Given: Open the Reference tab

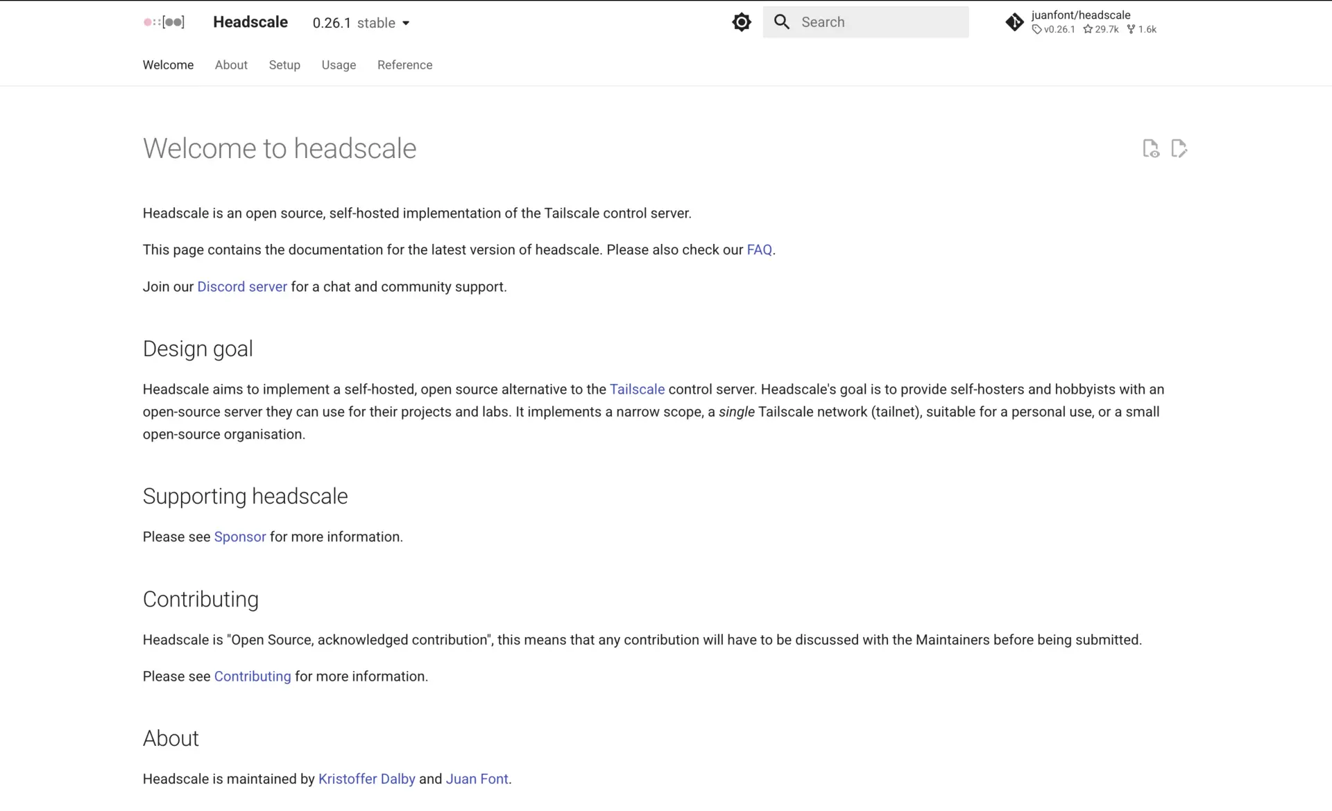Looking at the screenshot, I should 404,65.
